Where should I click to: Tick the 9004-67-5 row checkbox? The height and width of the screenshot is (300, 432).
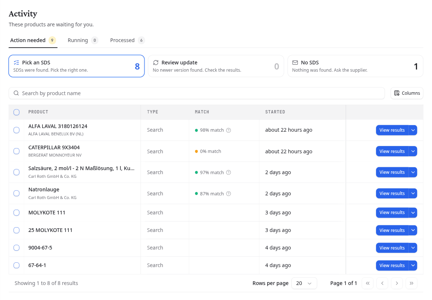pos(16,248)
